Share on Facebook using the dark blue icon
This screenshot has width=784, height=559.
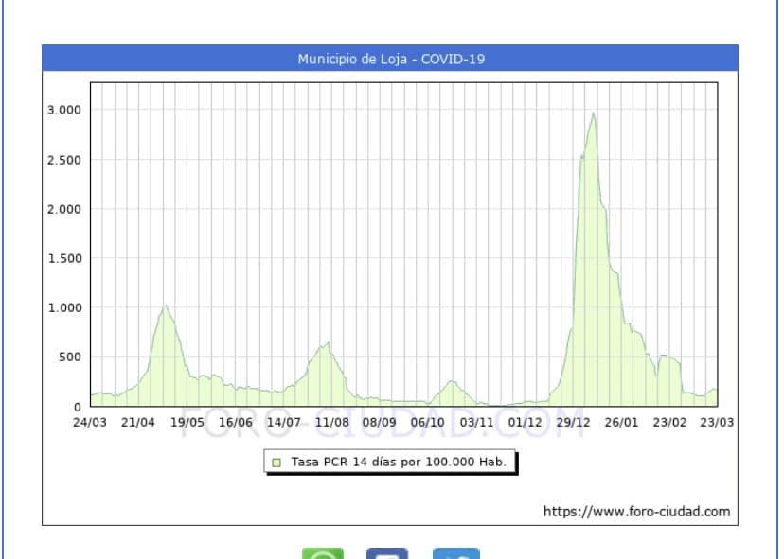pyautogui.click(x=387, y=553)
